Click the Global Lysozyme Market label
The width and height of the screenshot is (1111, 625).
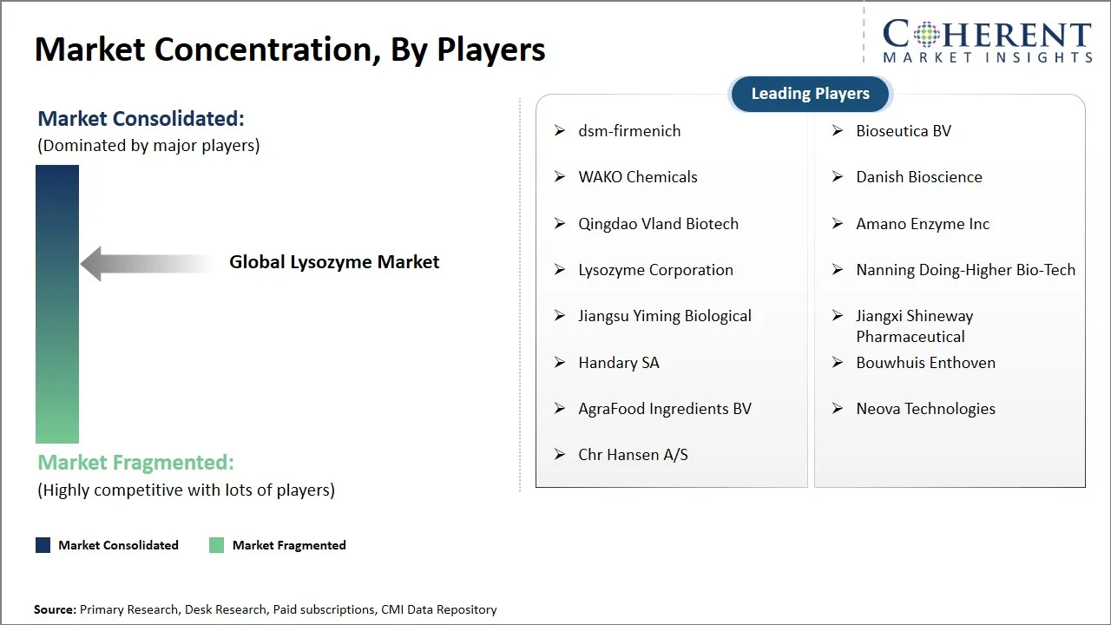334,262
